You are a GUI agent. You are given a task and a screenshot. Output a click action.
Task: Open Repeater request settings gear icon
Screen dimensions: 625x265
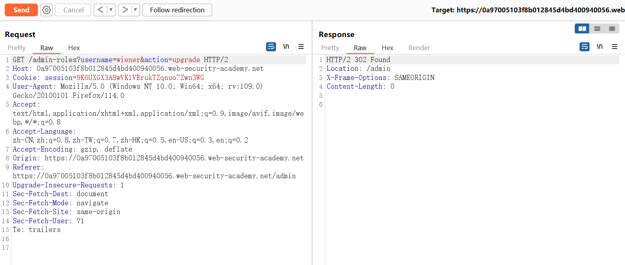47,10
